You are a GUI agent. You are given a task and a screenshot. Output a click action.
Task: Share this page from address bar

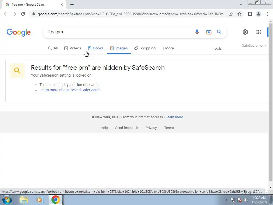coord(231,14)
